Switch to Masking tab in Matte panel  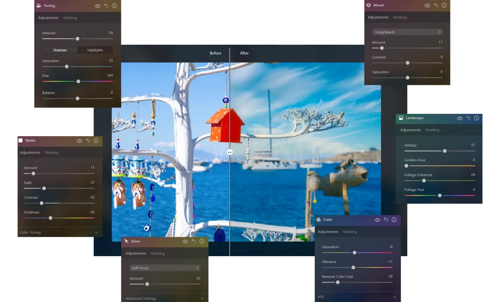pos(52,152)
